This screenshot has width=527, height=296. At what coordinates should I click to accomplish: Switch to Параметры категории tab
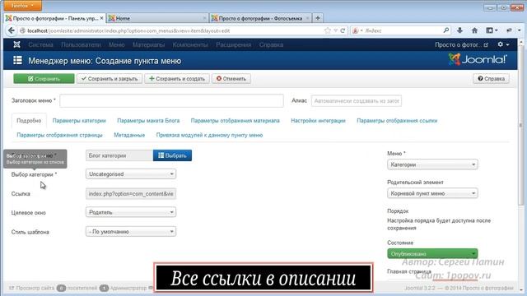(x=79, y=121)
